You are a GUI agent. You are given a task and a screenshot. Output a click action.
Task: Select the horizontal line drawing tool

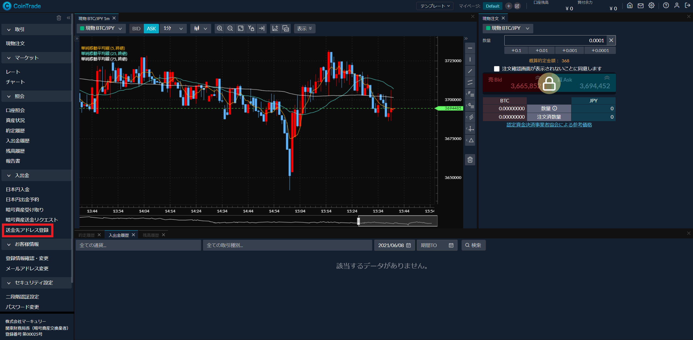pos(470,48)
